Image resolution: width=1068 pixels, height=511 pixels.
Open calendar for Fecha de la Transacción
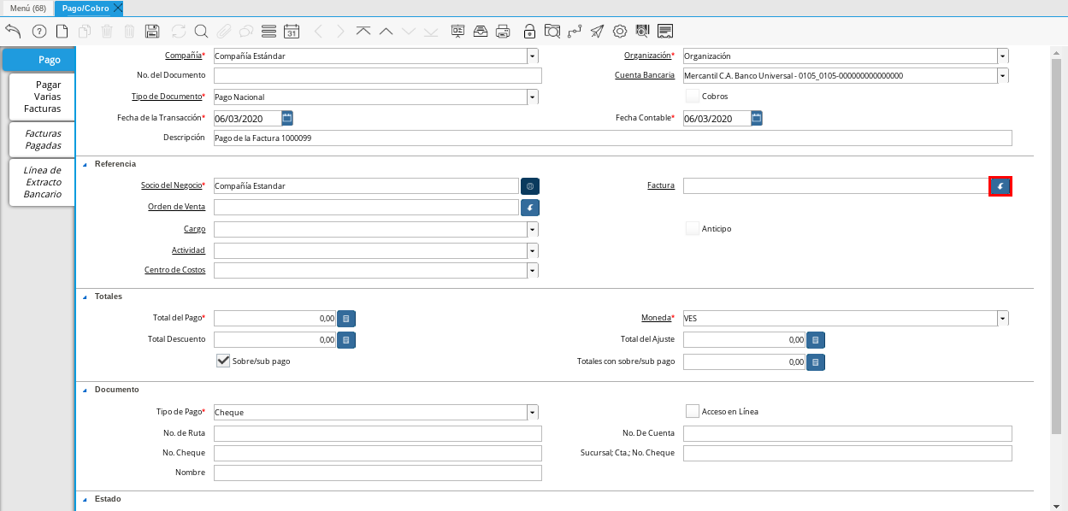pos(287,118)
